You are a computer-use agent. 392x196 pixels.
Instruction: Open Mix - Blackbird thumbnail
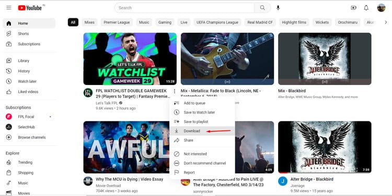(325, 59)
